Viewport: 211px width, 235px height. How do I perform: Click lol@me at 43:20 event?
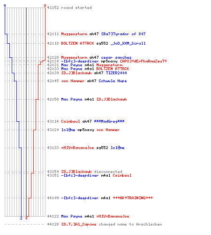[x=68, y=130]
